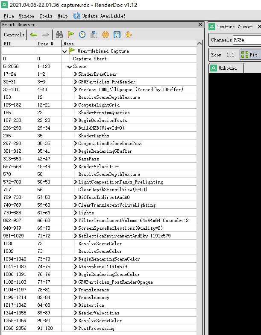Open the File menu
The image size is (261, 335).
tap(9, 16)
